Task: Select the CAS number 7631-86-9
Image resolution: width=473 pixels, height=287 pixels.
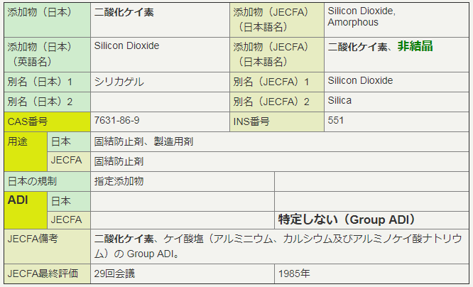Action: [116, 121]
